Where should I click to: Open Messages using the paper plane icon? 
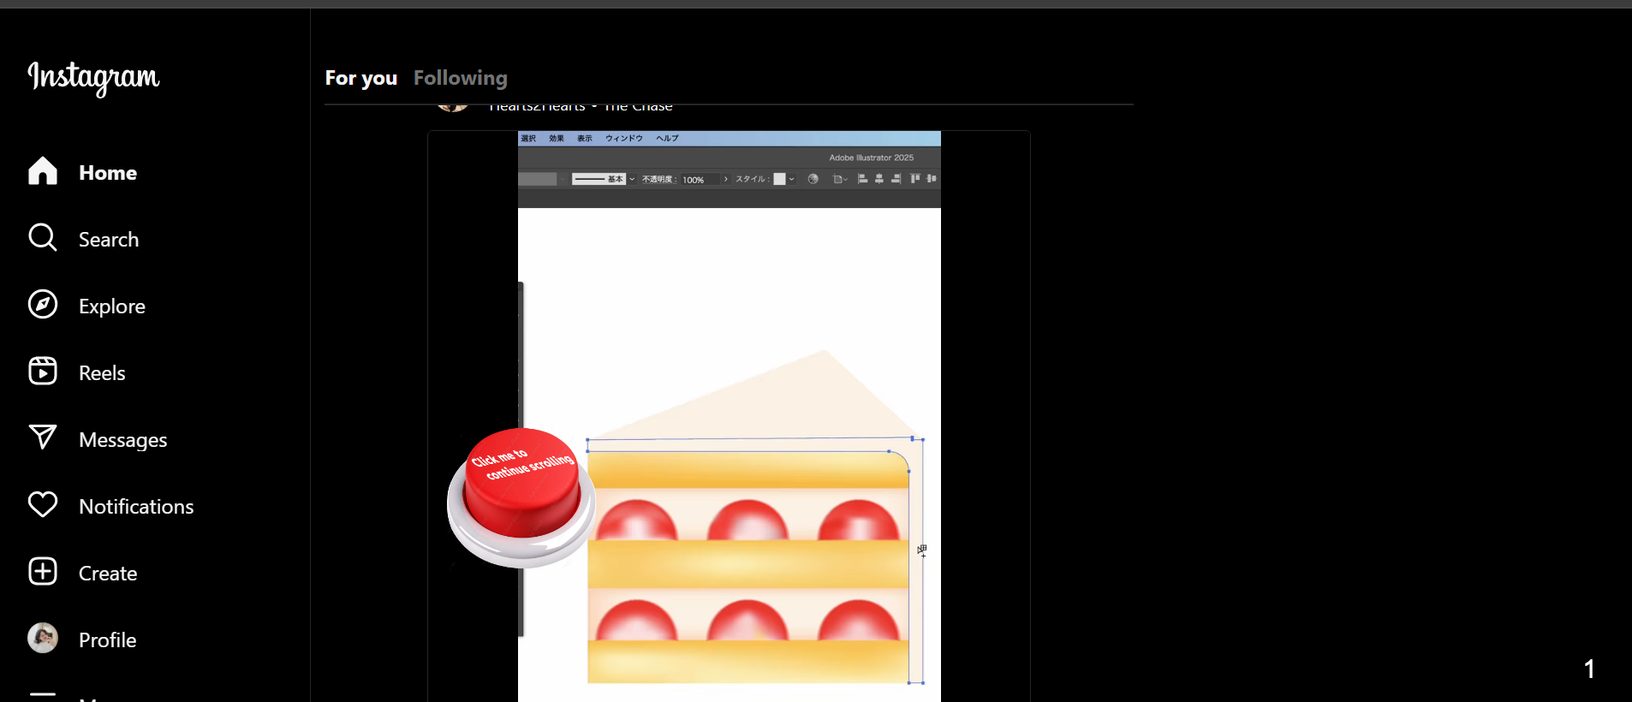[x=42, y=438]
